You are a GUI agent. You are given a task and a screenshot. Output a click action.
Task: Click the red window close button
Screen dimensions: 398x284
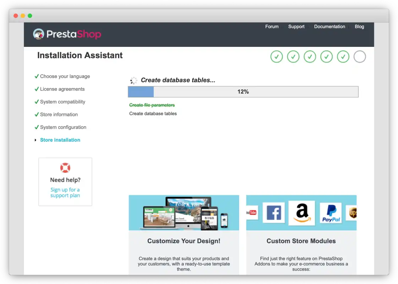(x=16, y=16)
